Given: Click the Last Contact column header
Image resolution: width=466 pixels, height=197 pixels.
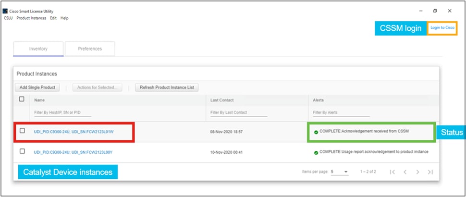Looking at the screenshot, I should [x=222, y=100].
